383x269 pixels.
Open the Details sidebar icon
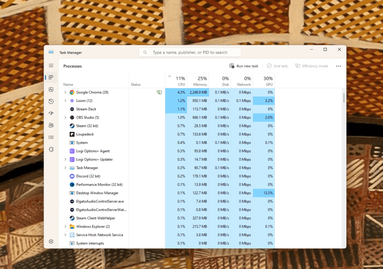point(51,137)
